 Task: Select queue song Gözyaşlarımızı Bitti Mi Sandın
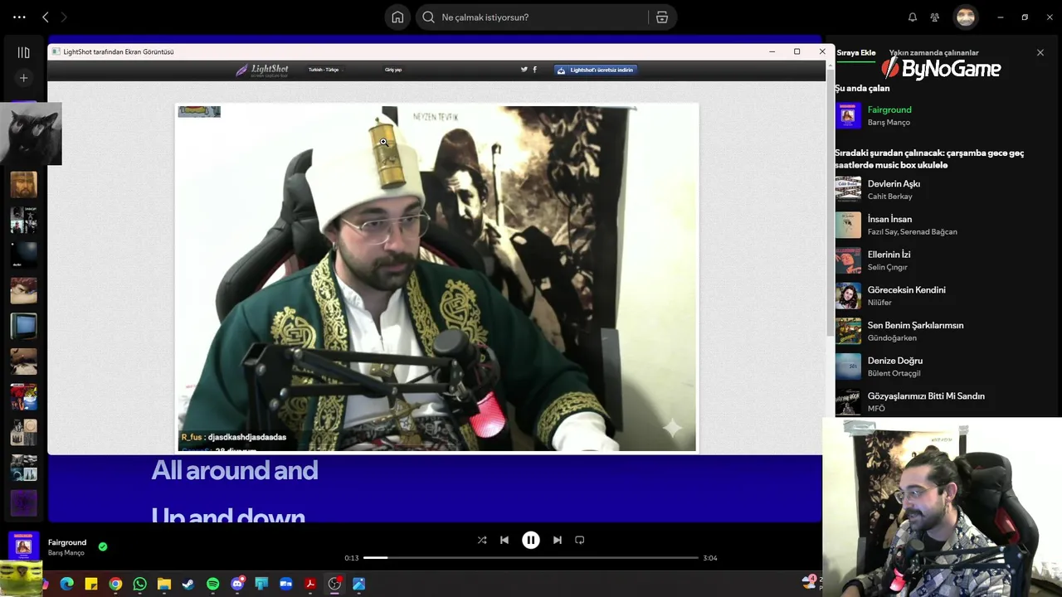click(x=926, y=396)
